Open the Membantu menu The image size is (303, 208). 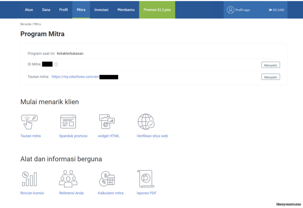click(x=126, y=10)
